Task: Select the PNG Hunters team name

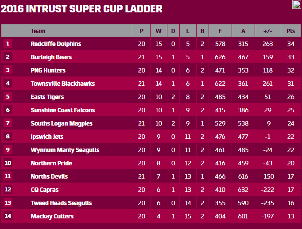Action: (48, 70)
